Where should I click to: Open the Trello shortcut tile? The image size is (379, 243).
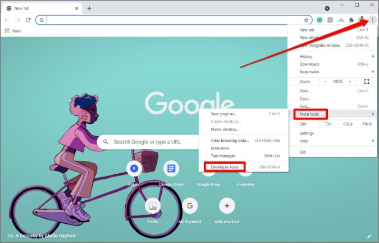tap(153, 206)
